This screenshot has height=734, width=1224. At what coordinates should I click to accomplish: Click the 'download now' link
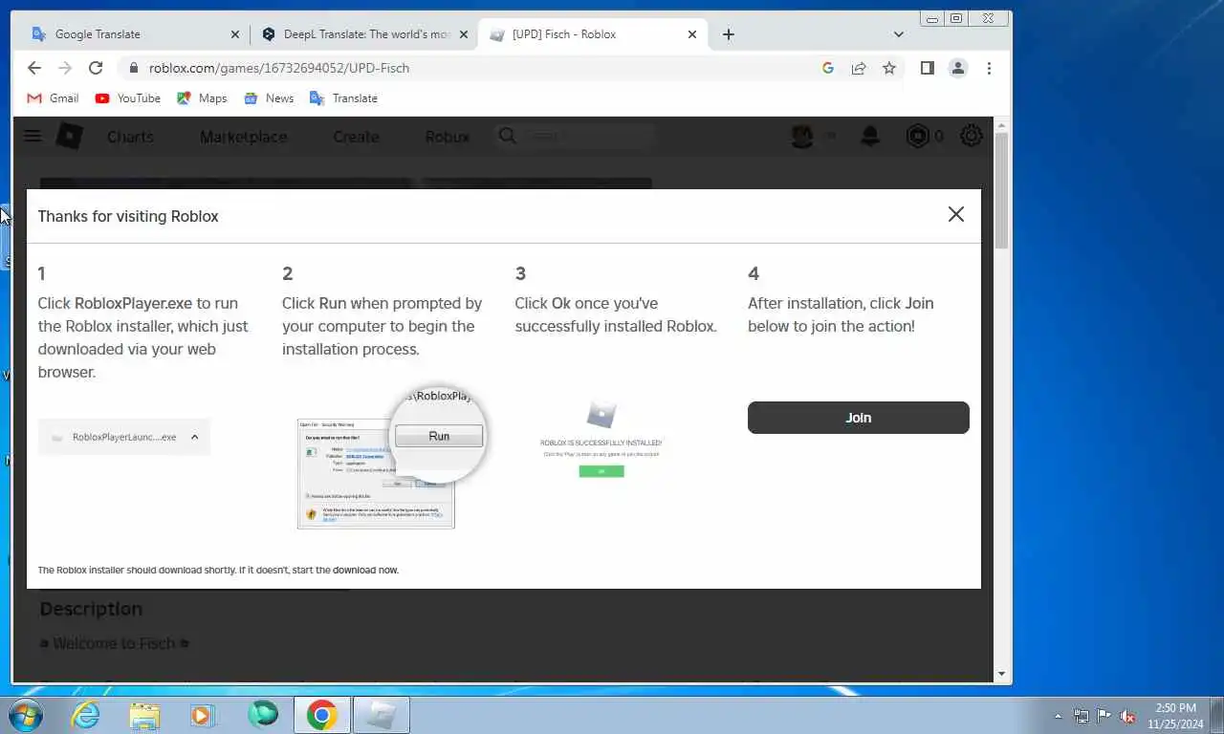[x=365, y=571]
